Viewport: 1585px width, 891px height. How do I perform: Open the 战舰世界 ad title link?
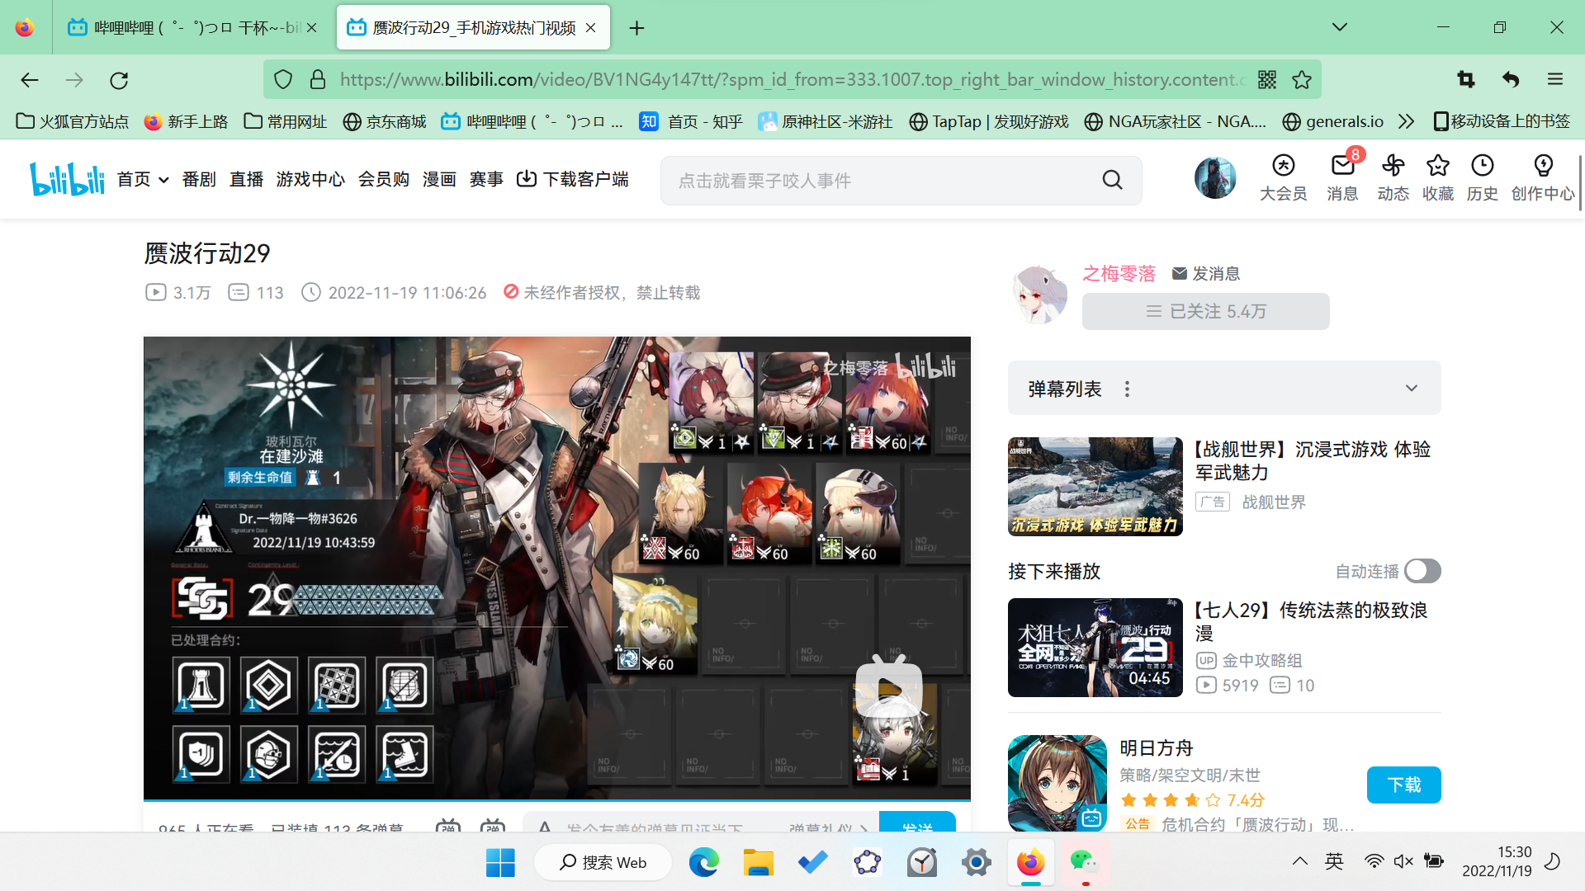coord(1313,460)
